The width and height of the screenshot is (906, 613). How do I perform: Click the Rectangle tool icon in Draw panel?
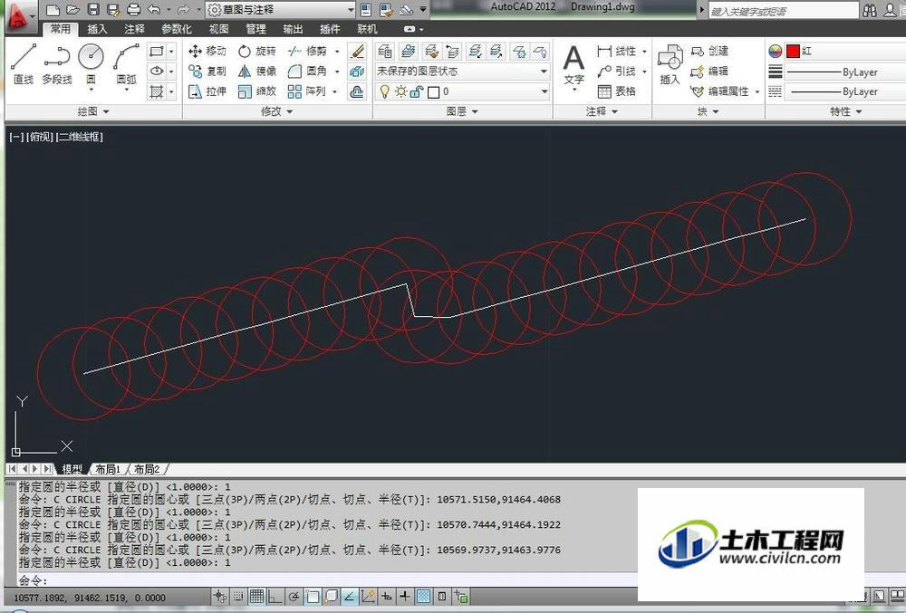coord(156,52)
